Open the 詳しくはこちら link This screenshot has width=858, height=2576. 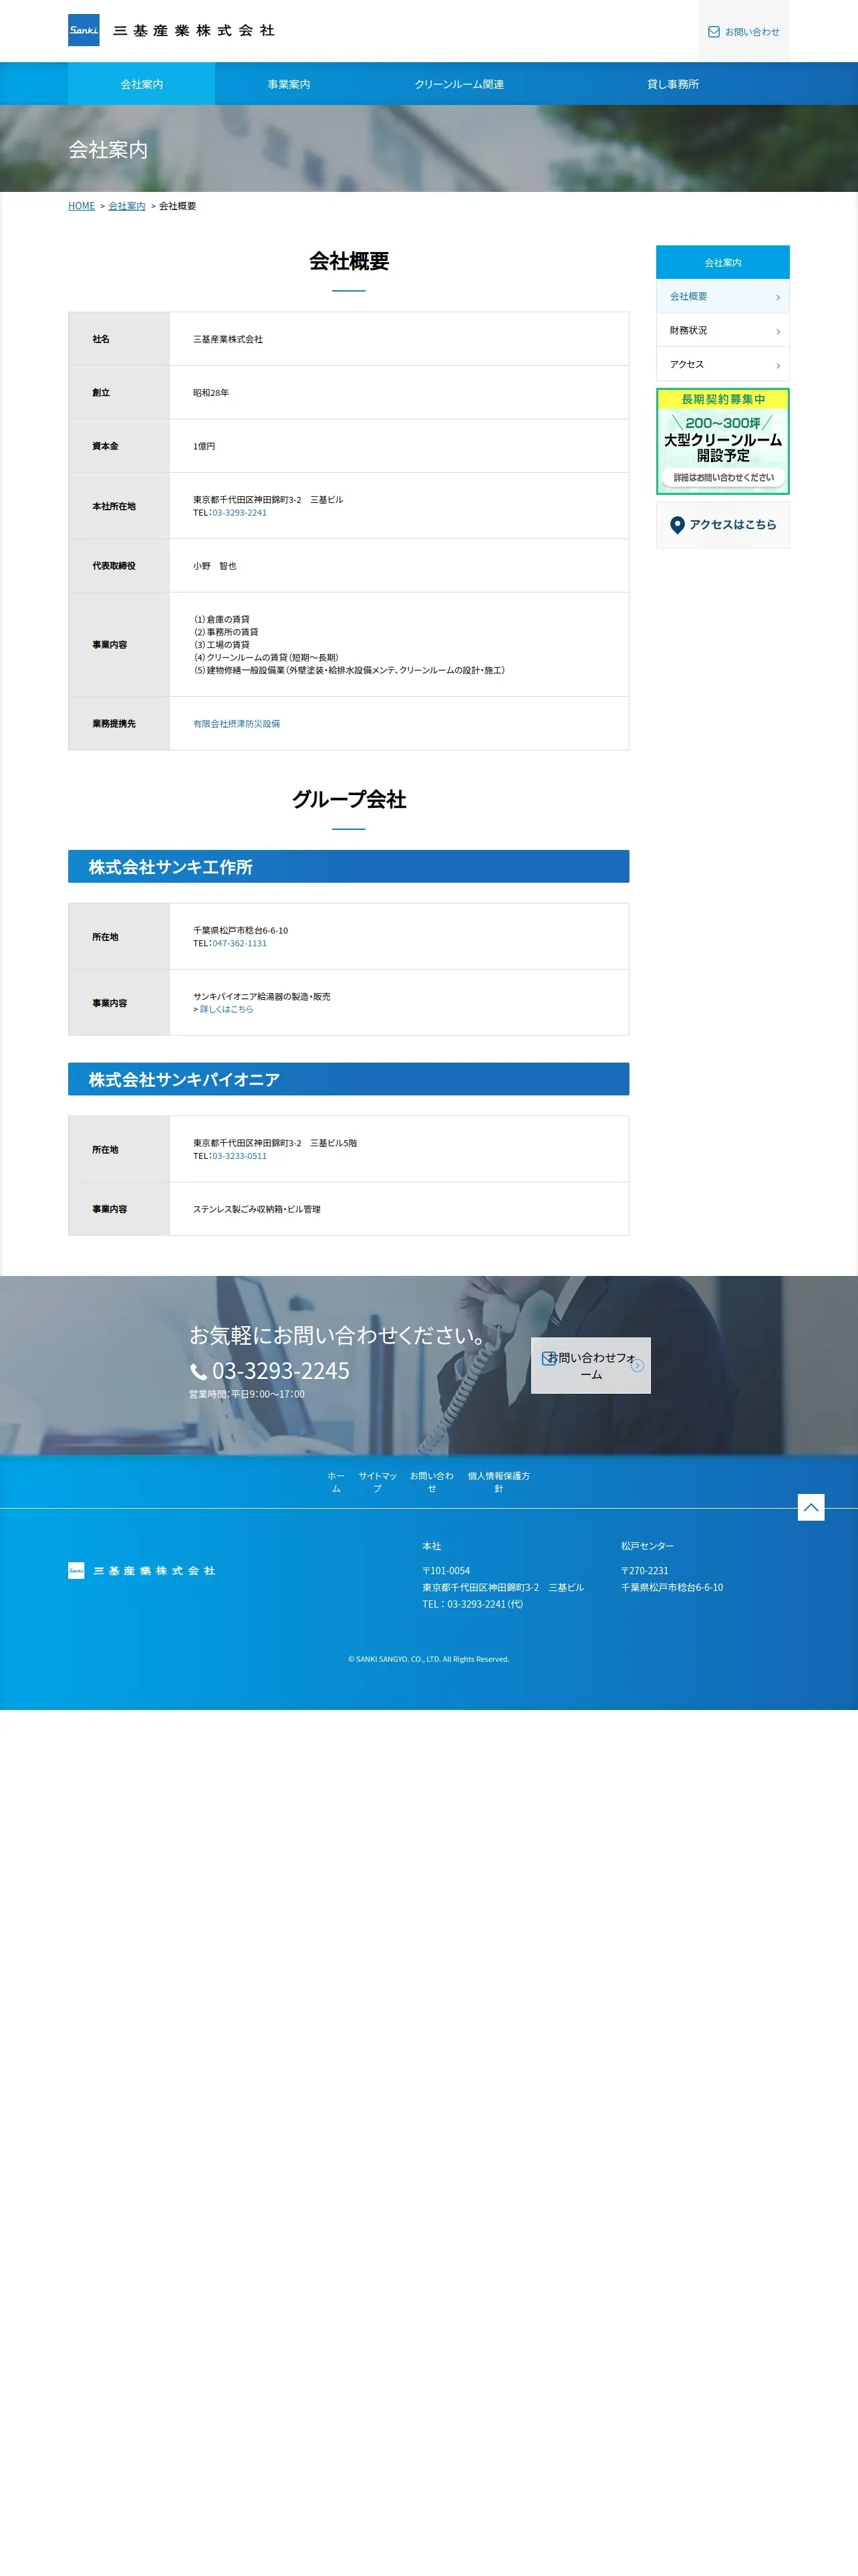pyautogui.click(x=226, y=1009)
